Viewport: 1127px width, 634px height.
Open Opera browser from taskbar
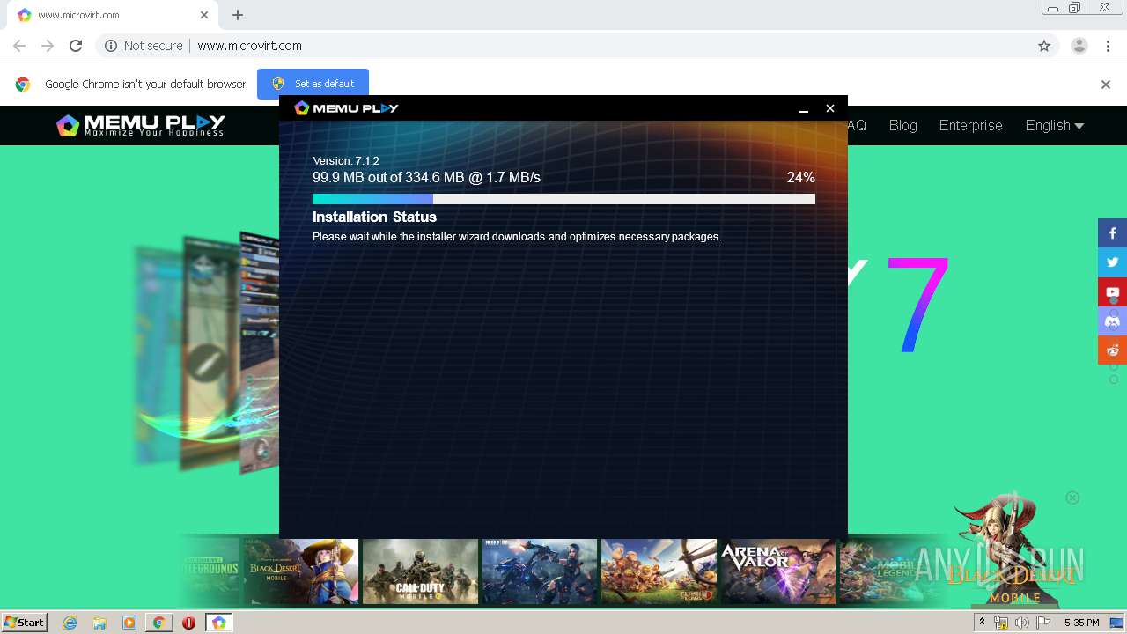coord(188,623)
